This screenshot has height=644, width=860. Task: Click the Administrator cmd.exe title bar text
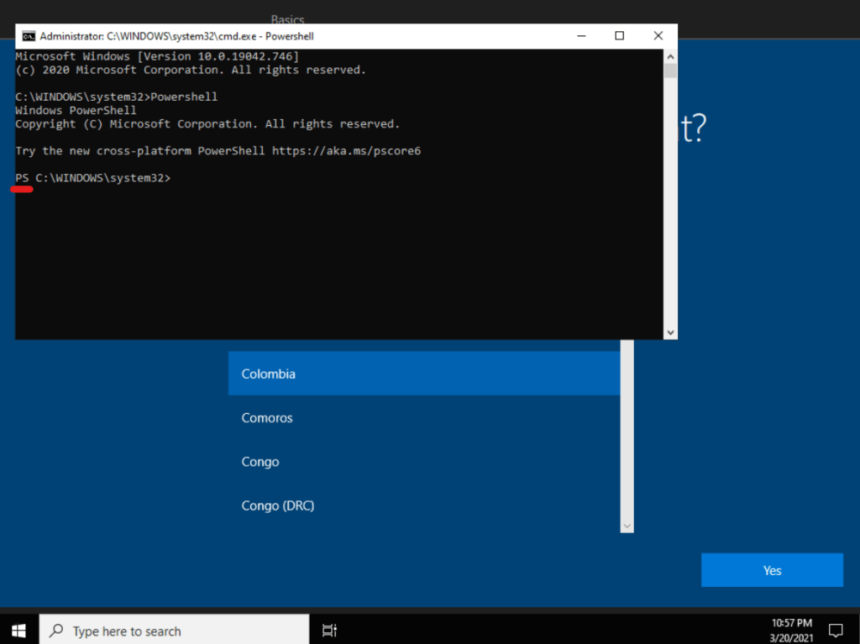tap(176, 36)
